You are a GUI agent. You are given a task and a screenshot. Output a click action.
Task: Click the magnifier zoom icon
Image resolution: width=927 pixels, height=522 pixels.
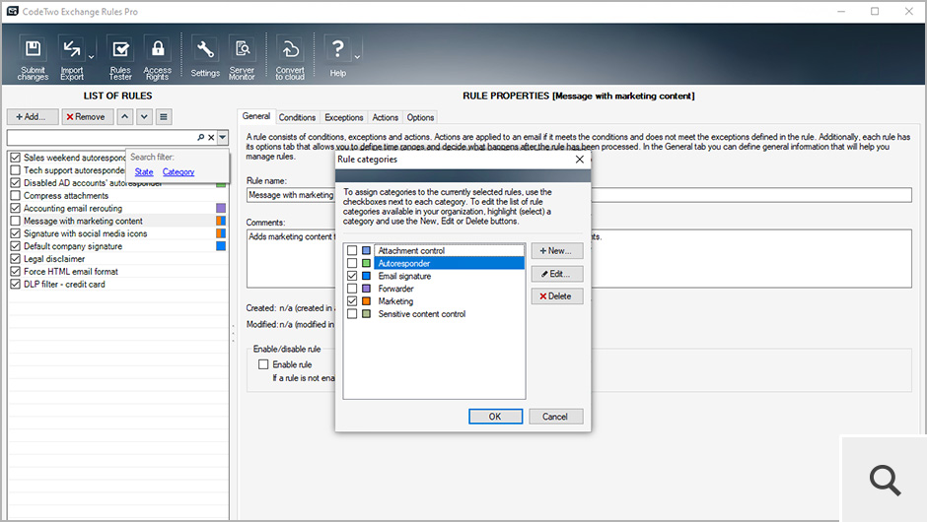click(x=885, y=480)
